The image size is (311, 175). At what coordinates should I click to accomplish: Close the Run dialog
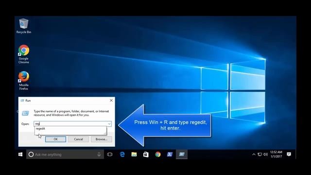click(111, 101)
